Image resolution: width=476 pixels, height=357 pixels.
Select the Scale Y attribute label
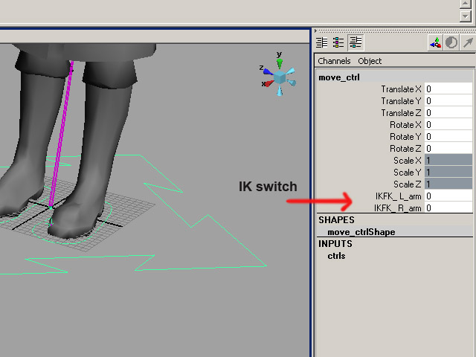pyautogui.click(x=408, y=172)
